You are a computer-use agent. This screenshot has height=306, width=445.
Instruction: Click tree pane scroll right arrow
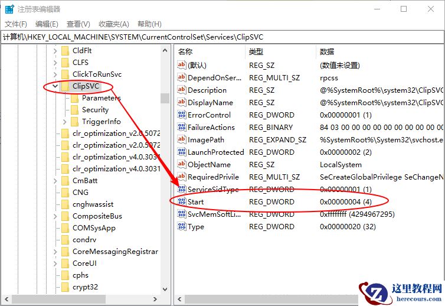[155, 299]
